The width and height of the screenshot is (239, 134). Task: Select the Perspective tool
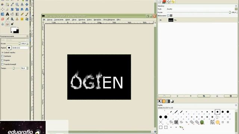tap(27, 9)
